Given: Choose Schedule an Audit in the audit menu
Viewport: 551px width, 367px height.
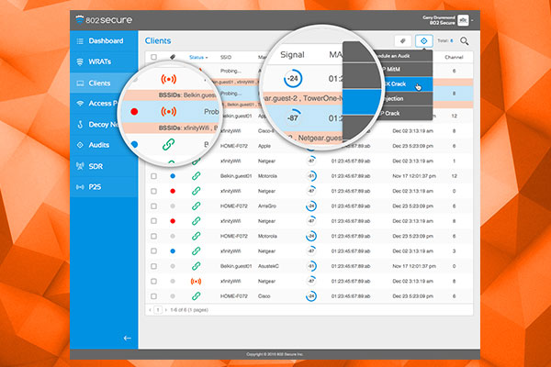Looking at the screenshot, I should [405, 56].
